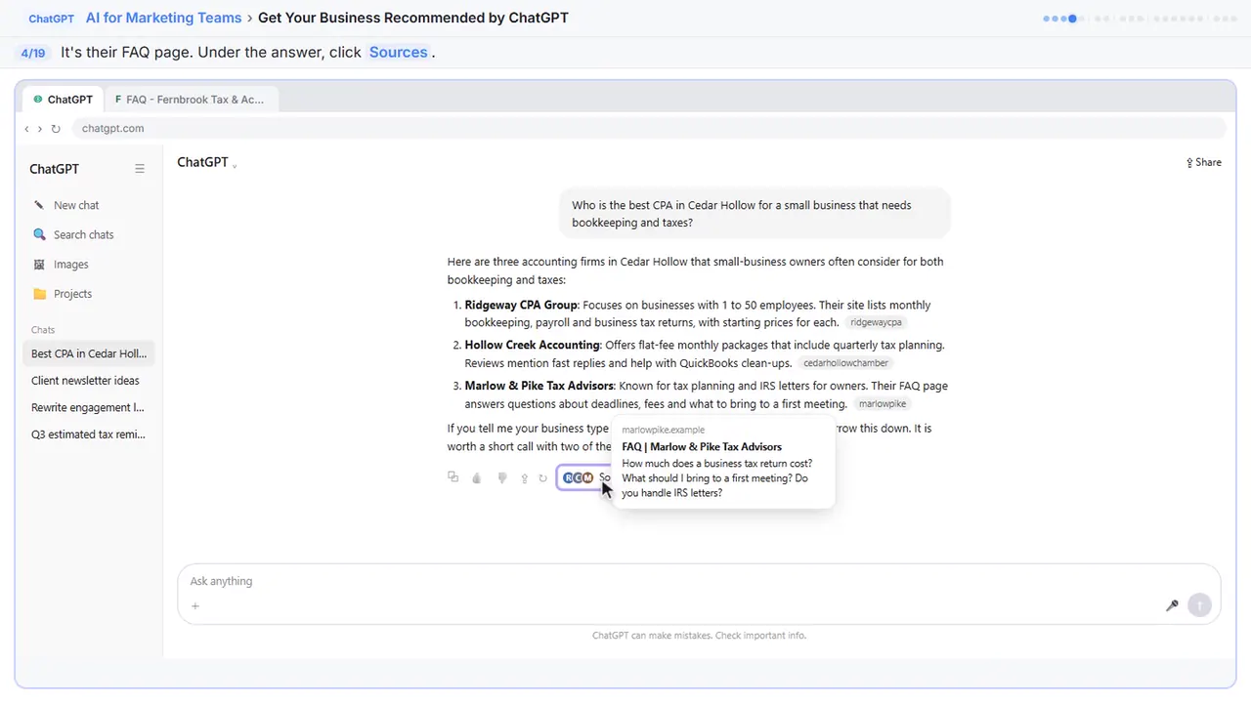Open the Sources pill under the answer
This screenshot has width=1251, height=703.
pos(586,477)
